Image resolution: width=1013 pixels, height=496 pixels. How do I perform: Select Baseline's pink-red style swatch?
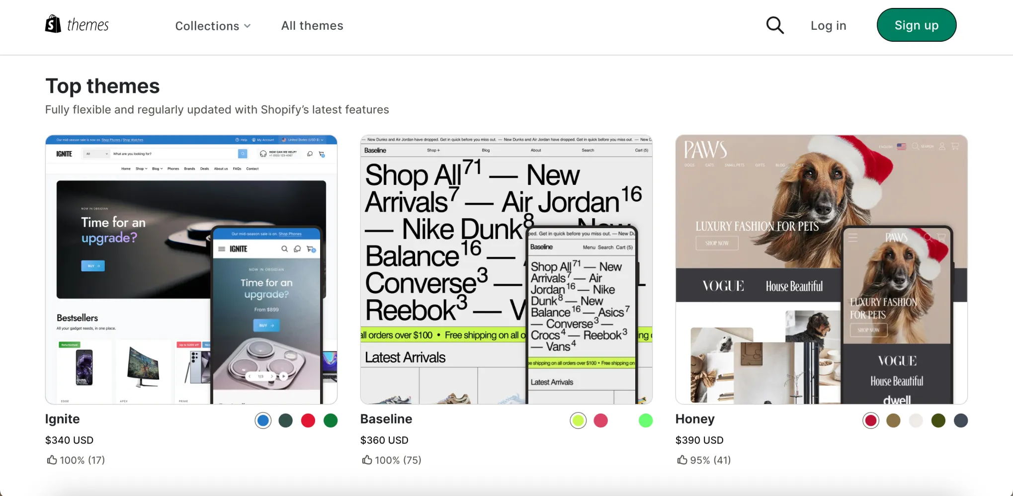coord(600,420)
